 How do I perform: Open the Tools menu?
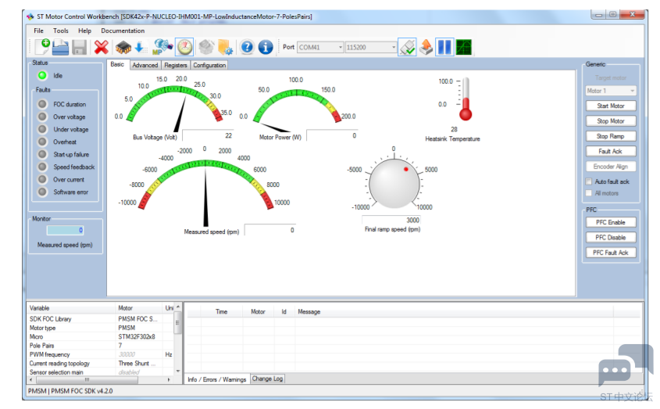(61, 30)
